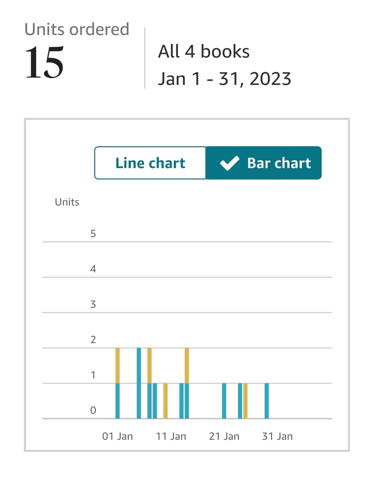Select the blue bar at 21 Jan
This screenshot has width=367, height=481.
(224, 401)
